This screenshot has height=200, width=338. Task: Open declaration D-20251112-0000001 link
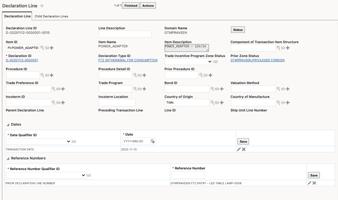[x=22, y=60]
